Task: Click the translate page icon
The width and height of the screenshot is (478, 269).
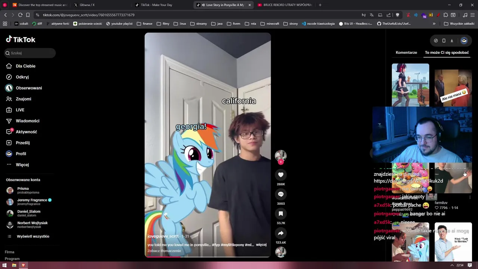Action: coord(372,15)
